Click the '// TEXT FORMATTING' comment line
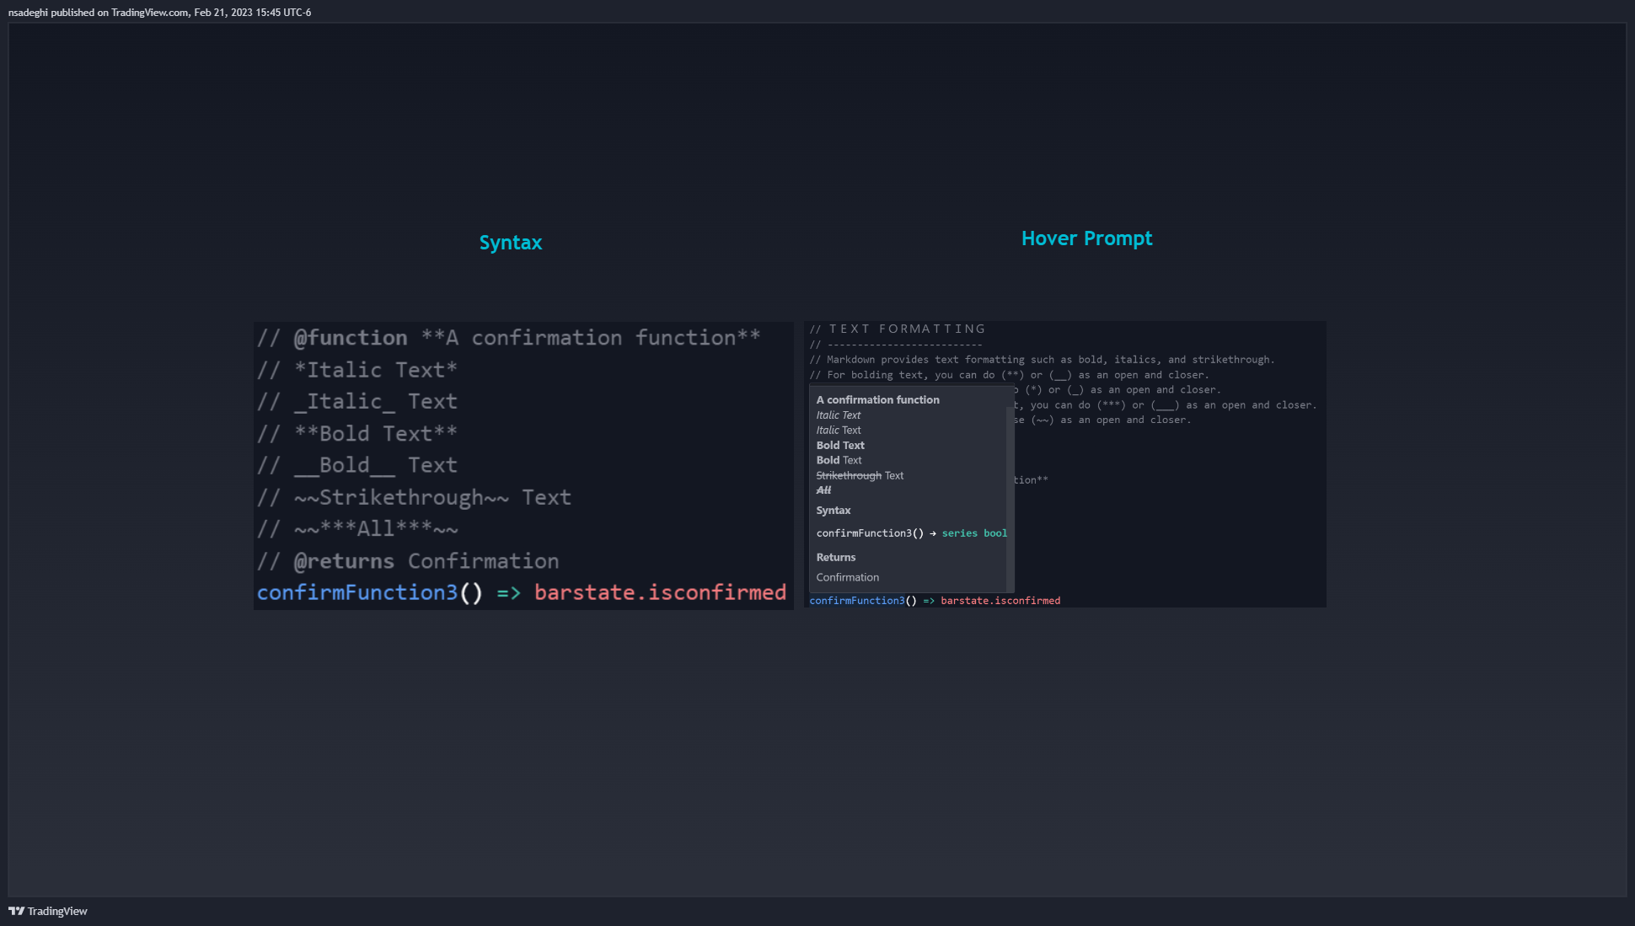This screenshot has height=926, width=1635. [x=898, y=329]
